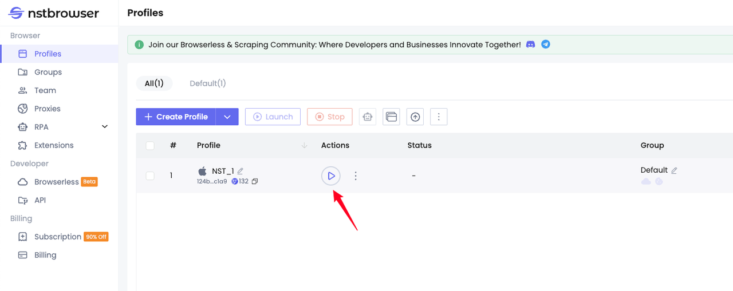Tick the select-all checkbox in table header
This screenshot has height=291, width=733.
[x=150, y=146]
